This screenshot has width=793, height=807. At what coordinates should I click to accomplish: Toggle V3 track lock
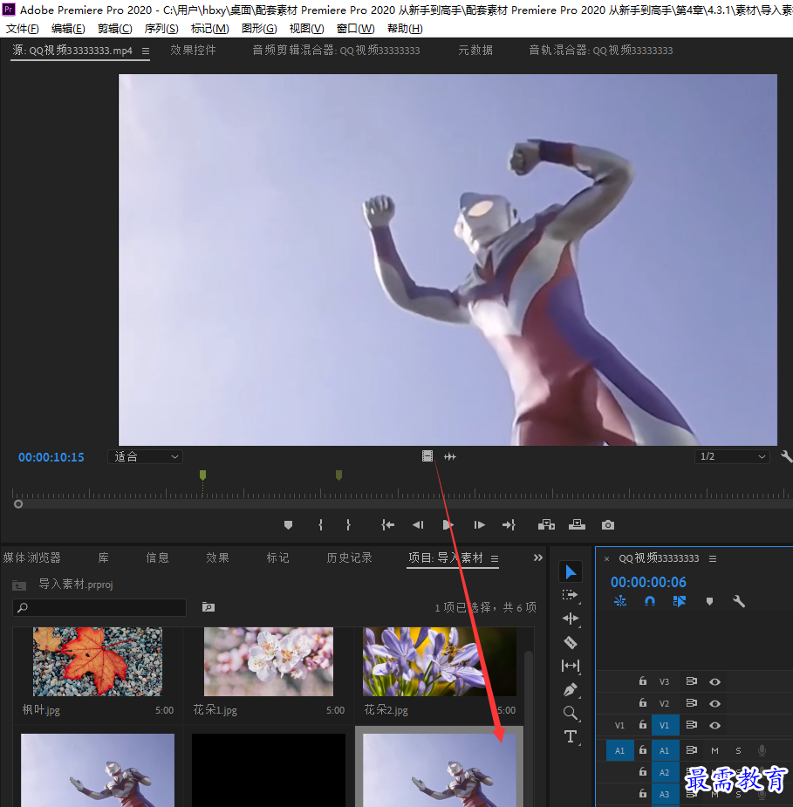point(643,680)
